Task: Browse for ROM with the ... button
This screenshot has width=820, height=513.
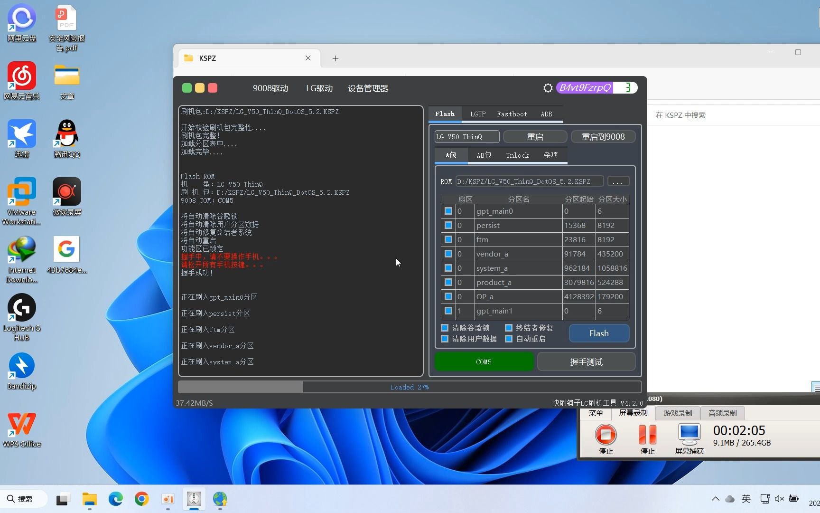Action: click(x=617, y=181)
